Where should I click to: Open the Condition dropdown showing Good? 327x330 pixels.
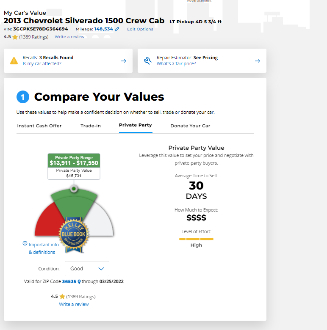point(87,269)
